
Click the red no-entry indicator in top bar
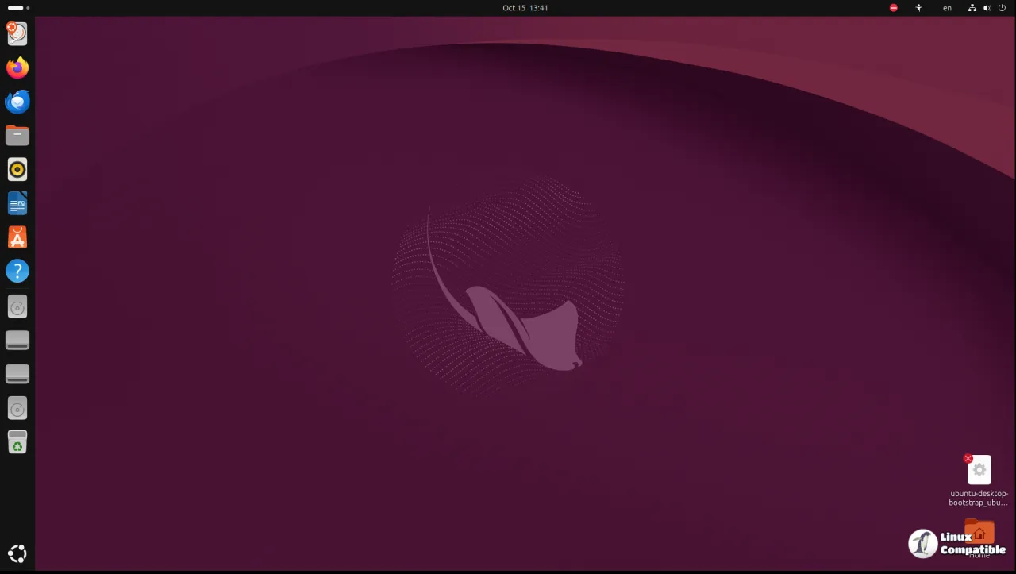tap(894, 8)
